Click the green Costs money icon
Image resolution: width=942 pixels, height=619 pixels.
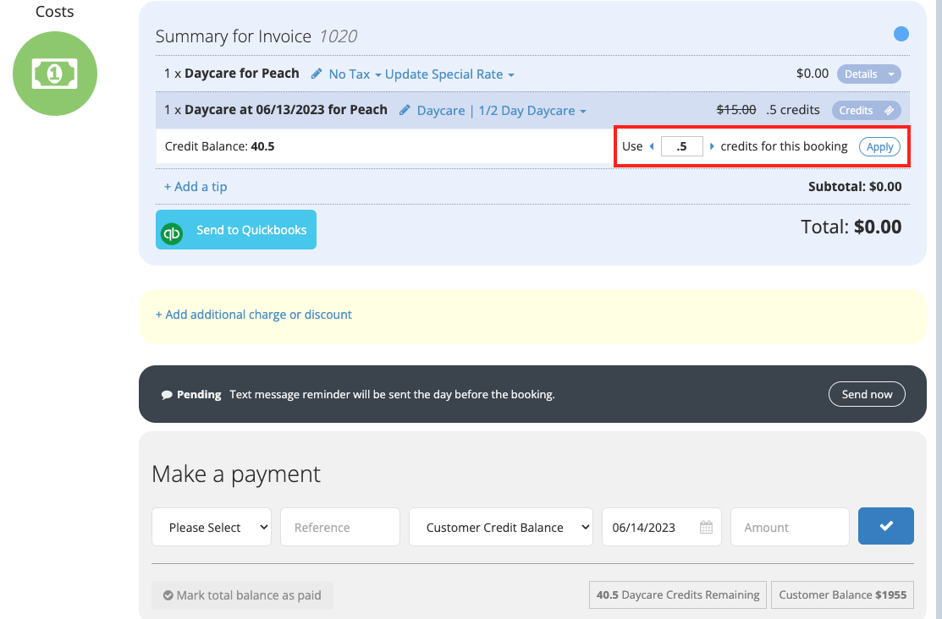[x=54, y=74]
